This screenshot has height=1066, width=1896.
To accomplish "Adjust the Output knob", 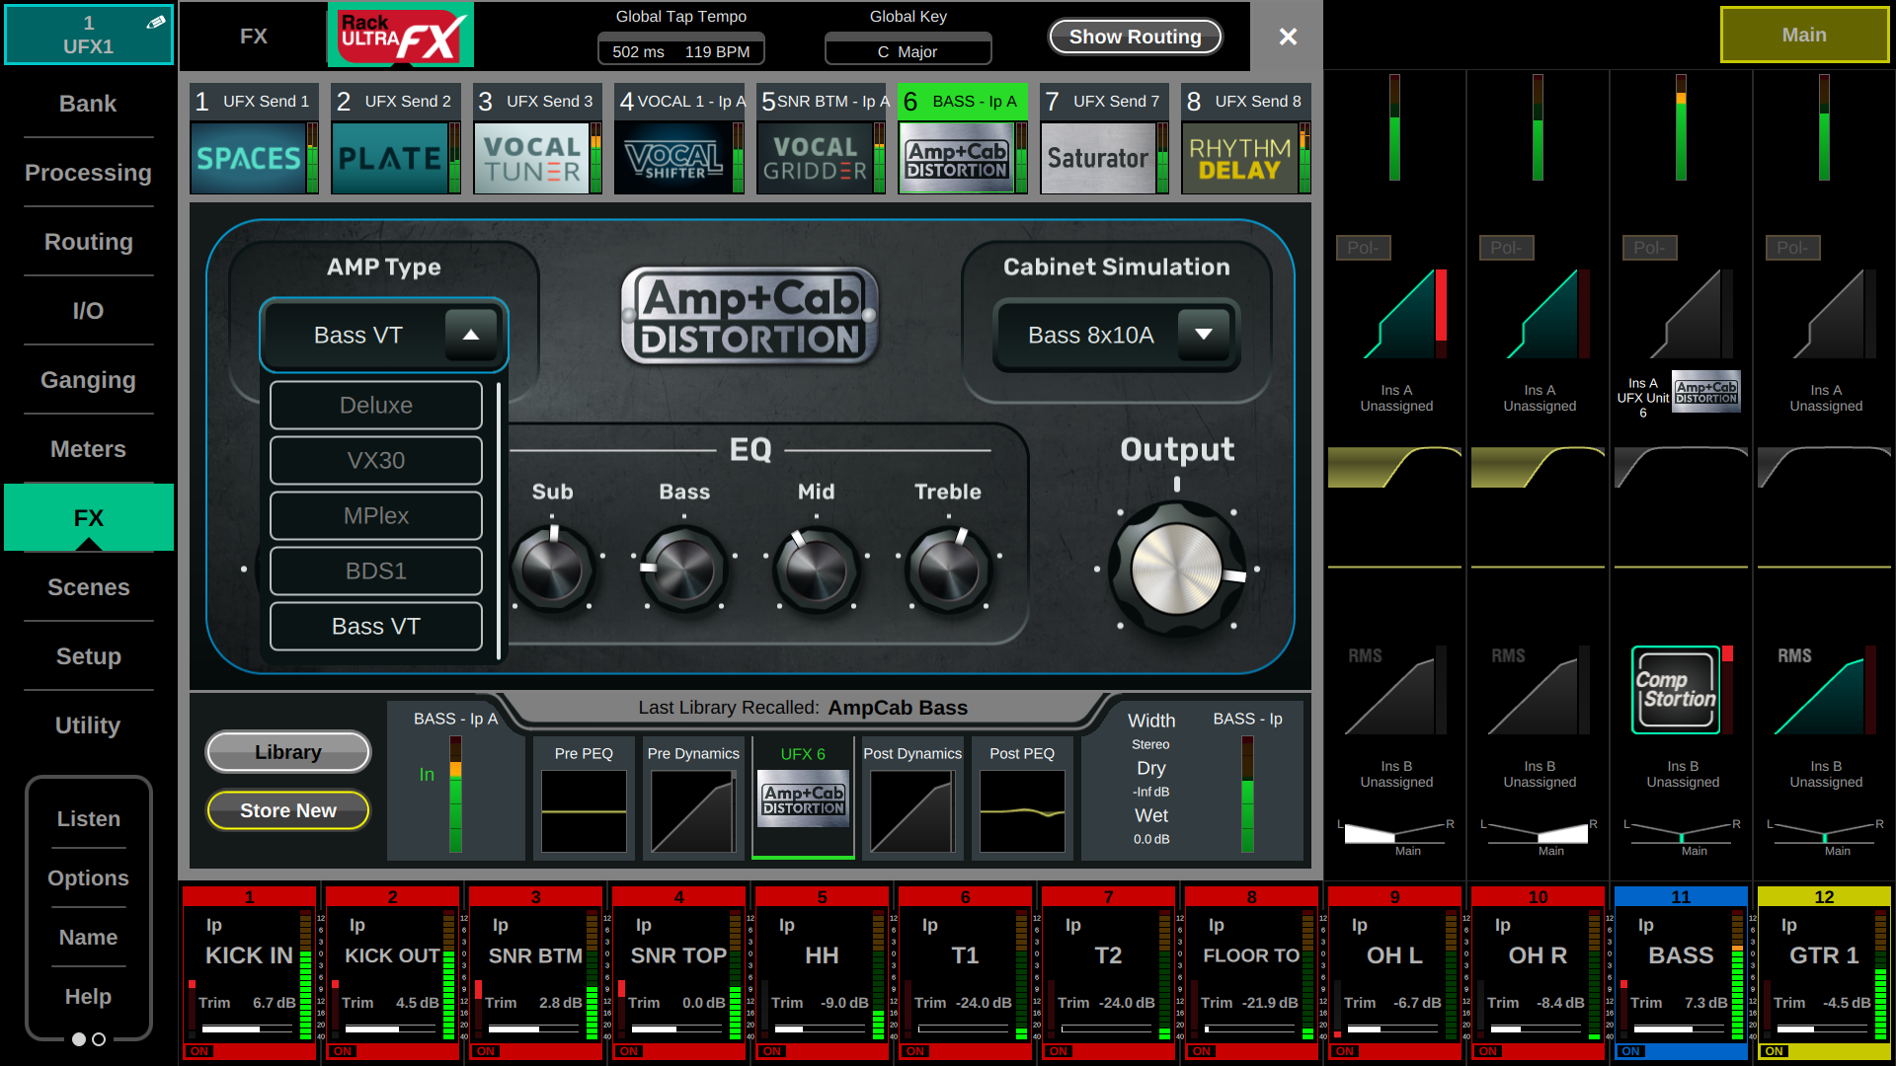I will tap(1176, 570).
